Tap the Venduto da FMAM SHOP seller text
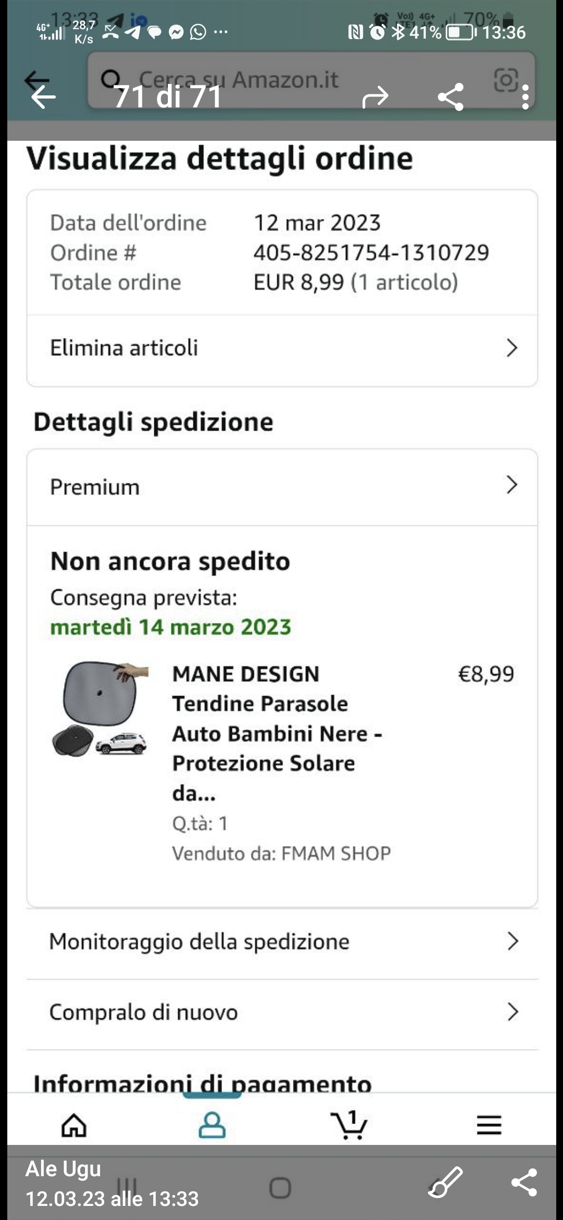 click(x=281, y=853)
